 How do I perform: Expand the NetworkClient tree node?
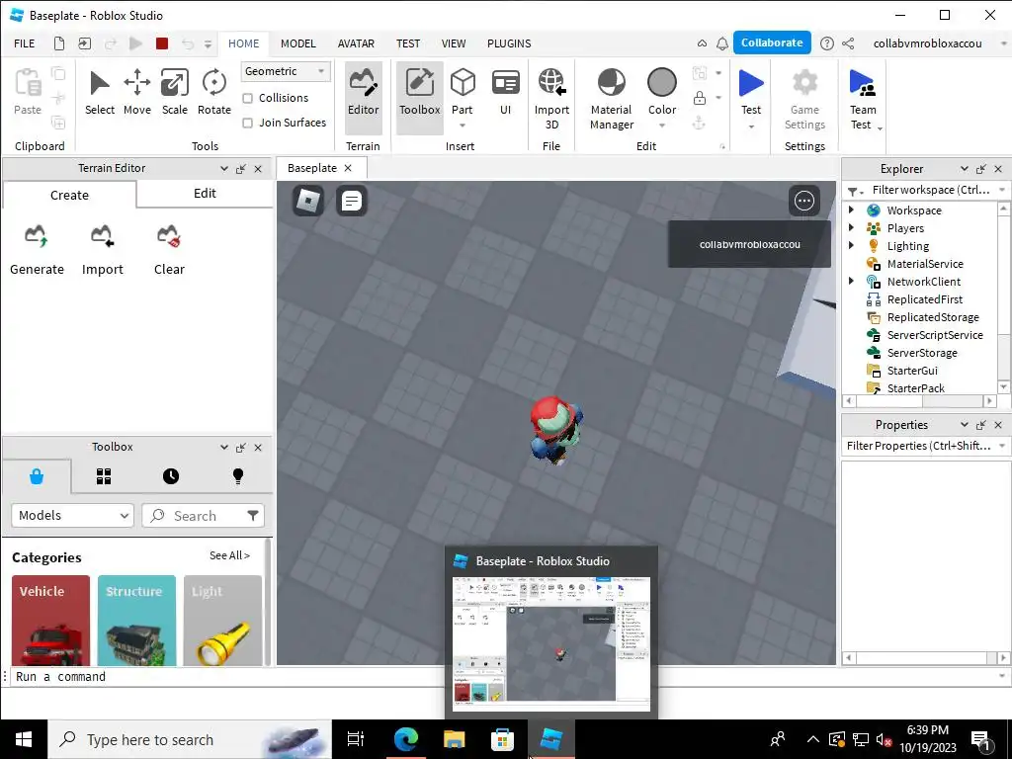851,281
